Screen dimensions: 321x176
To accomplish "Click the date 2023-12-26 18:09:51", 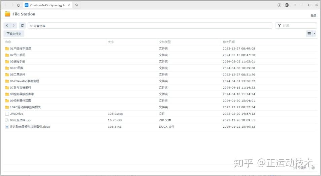I will [x=239, y=120].
